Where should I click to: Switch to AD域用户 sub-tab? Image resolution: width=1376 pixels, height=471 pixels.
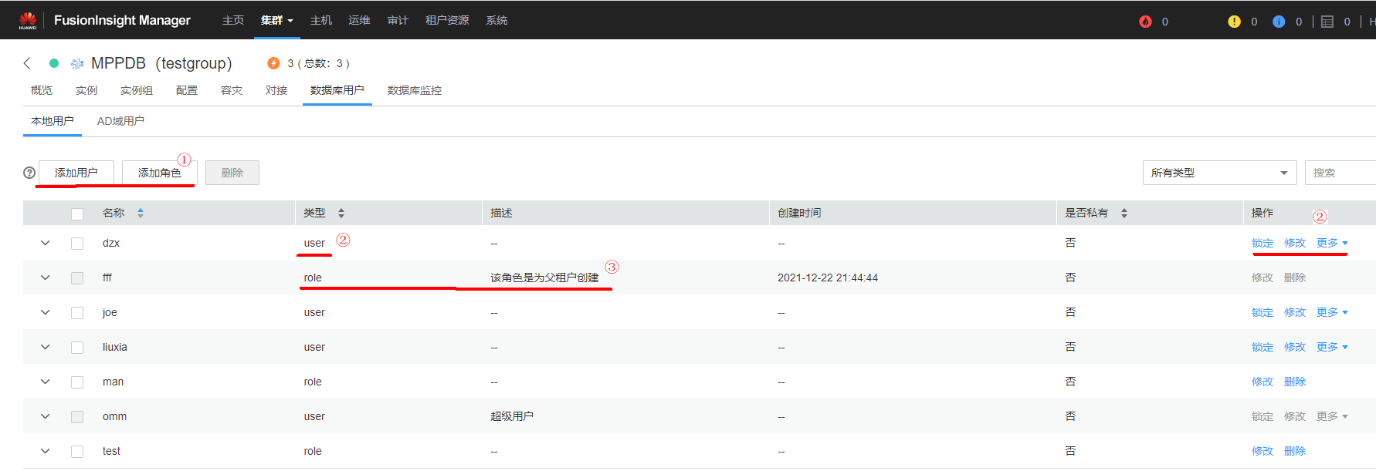(120, 121)
